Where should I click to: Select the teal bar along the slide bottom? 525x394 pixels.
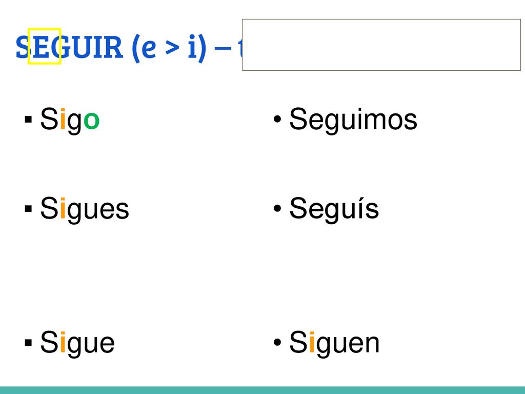tap(262, 390)
